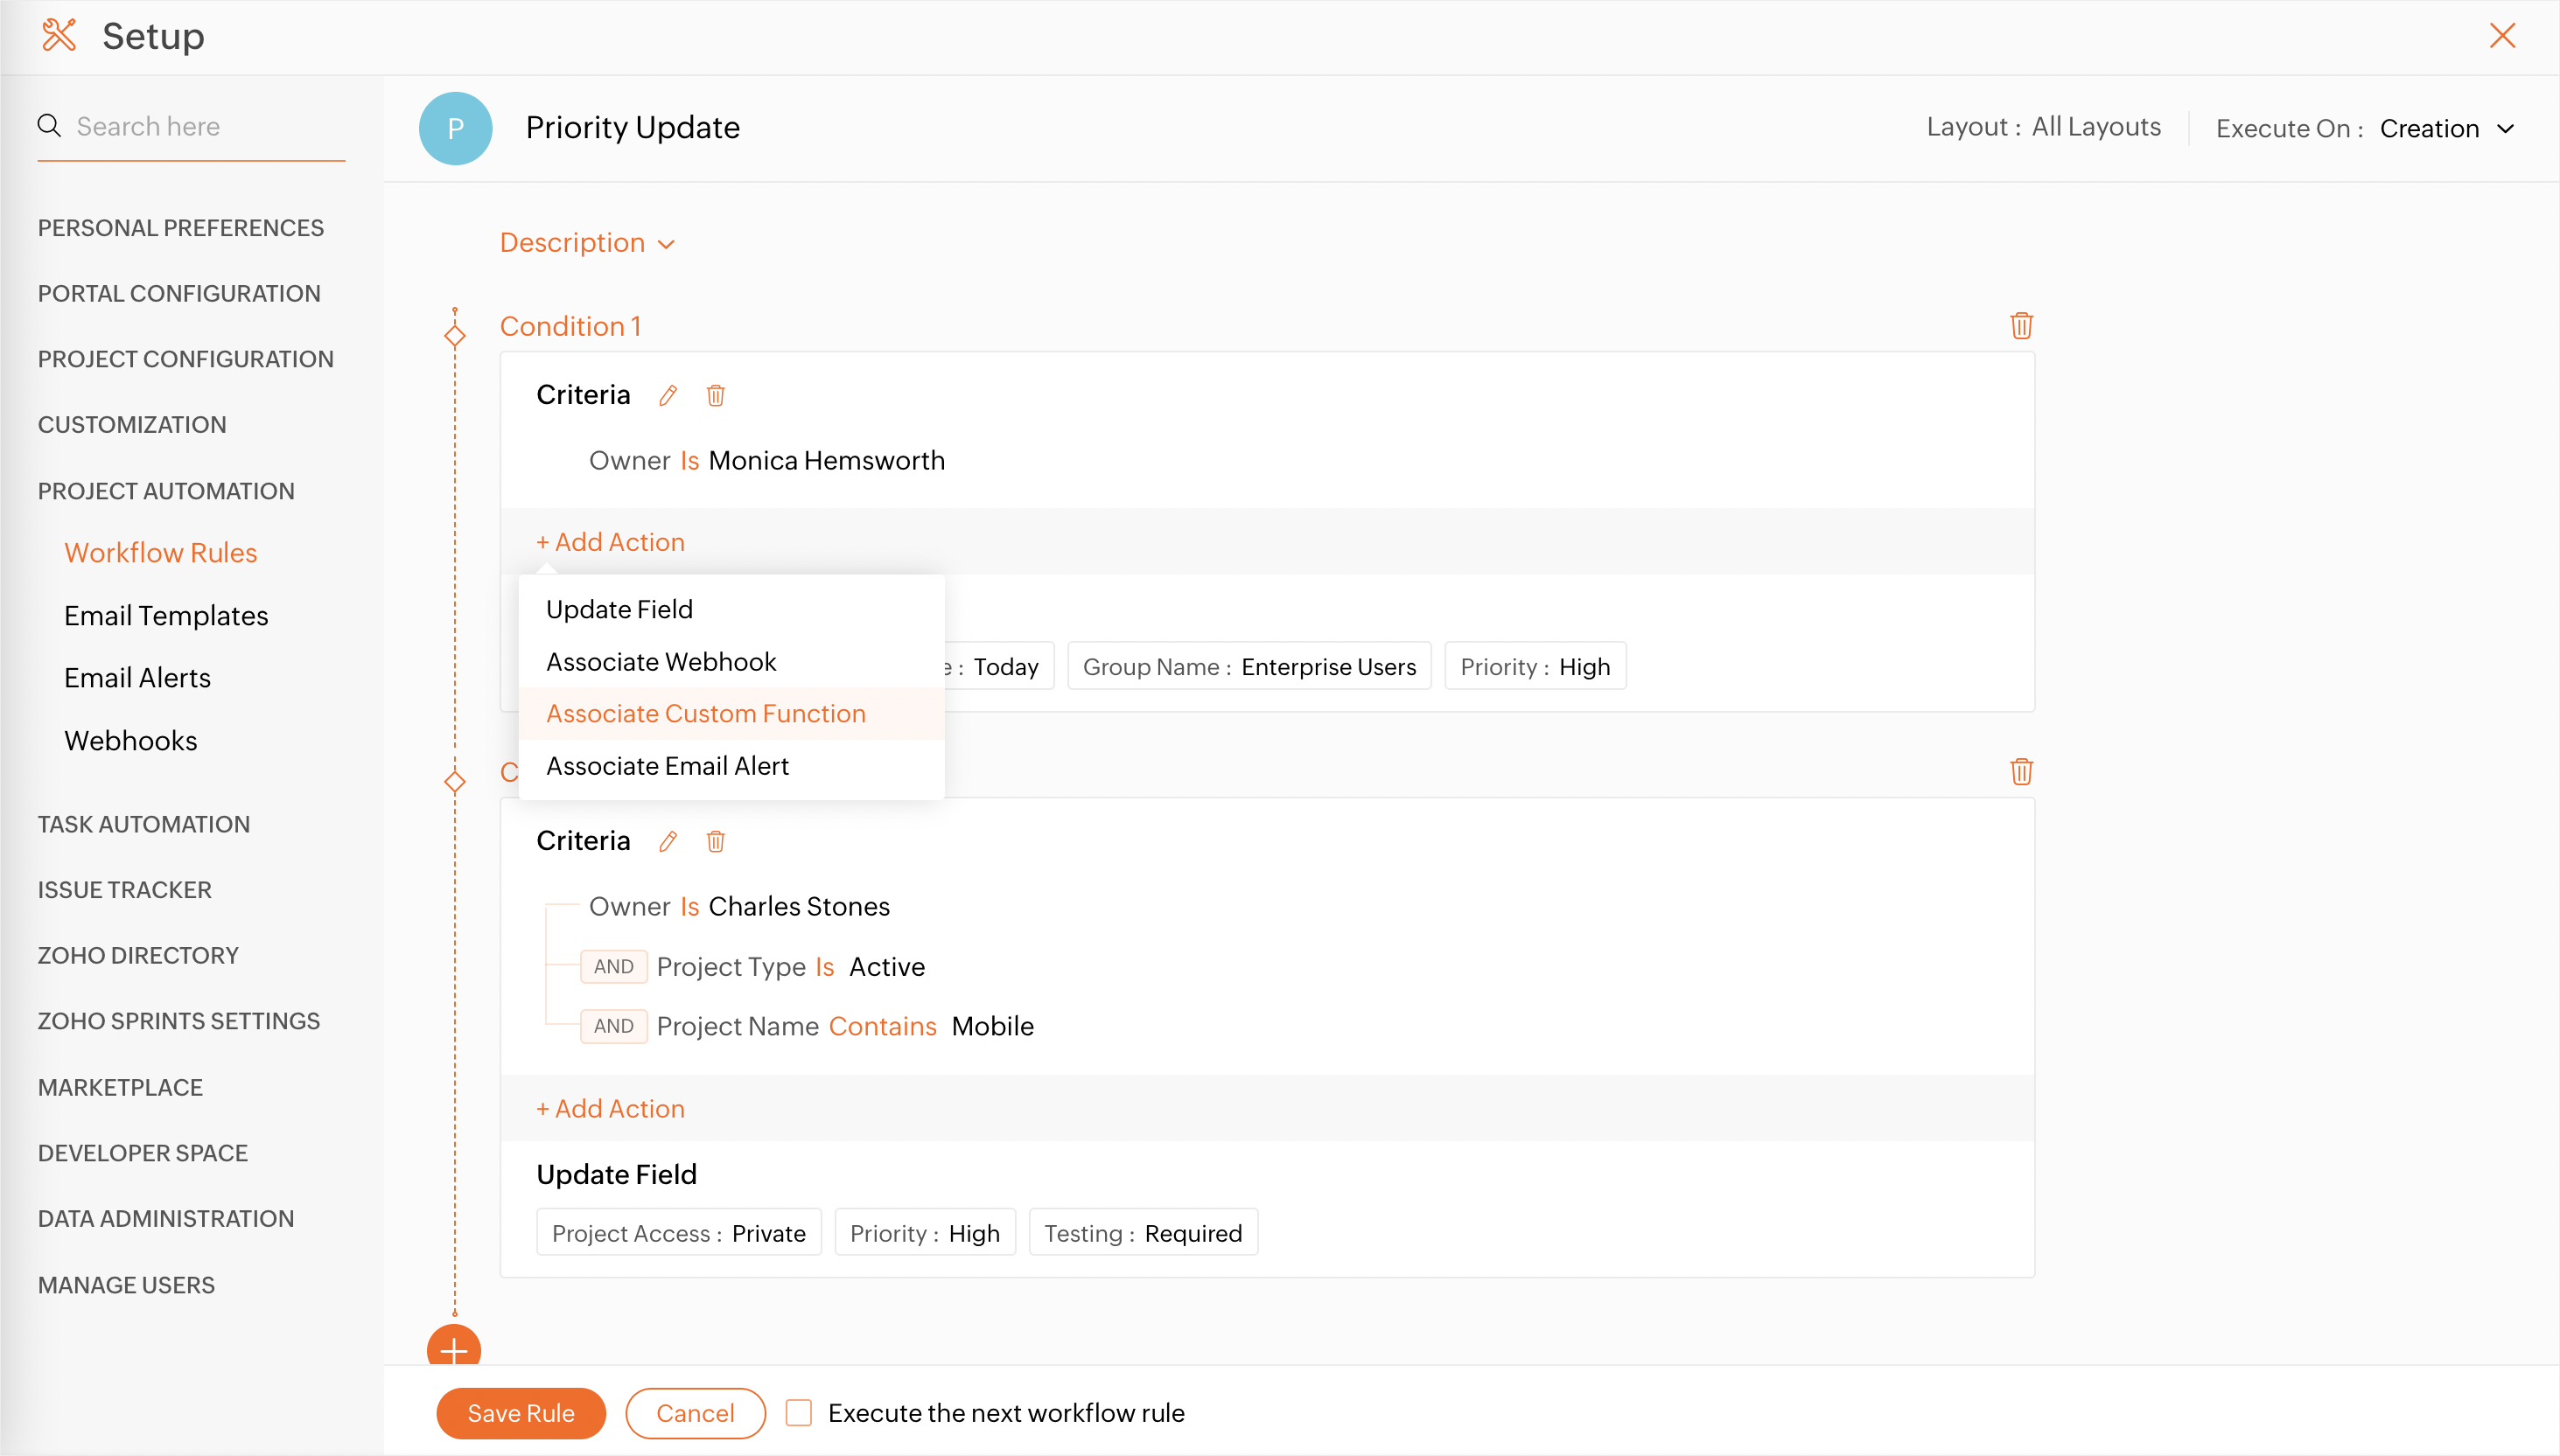Collapse Project Automation section
Screen dimensions: 2560x1456
click(x=166, y=491)
